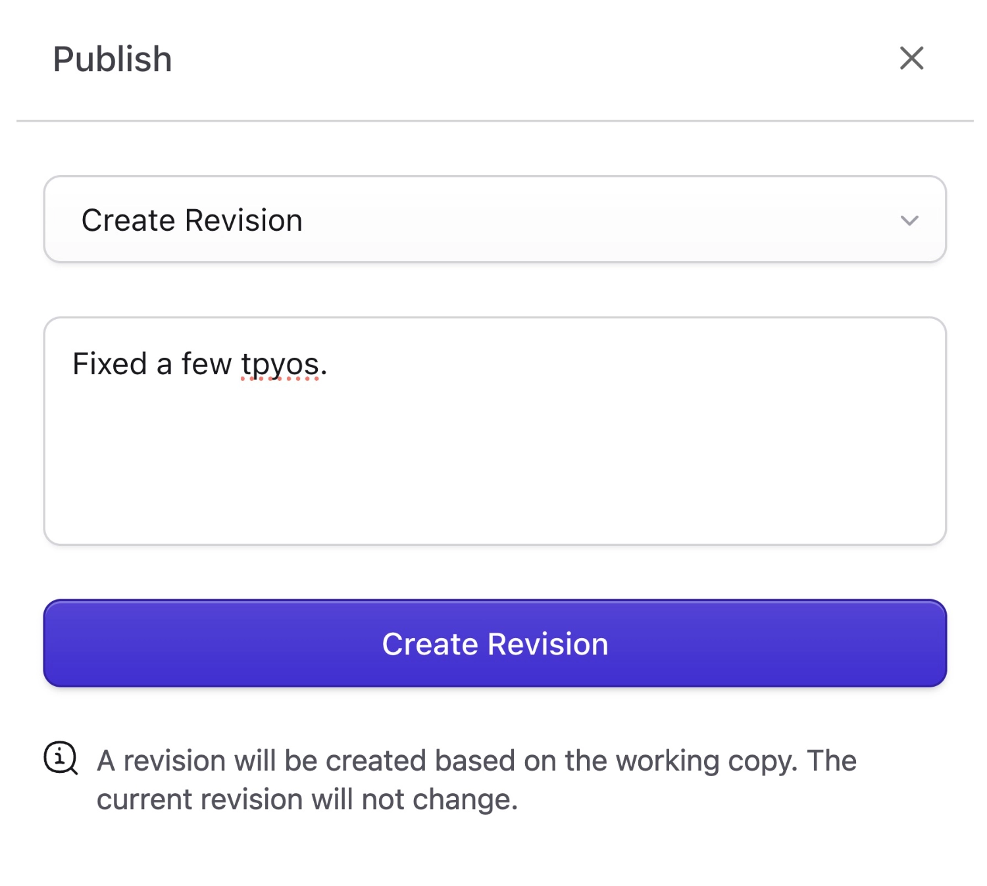The height and width of the screenshot is (886, 987).
Task: Click the chevron on the Create Revision selector
Action: [x=909, y=220]
